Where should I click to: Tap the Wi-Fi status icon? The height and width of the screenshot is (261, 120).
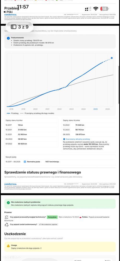(96, 9)
